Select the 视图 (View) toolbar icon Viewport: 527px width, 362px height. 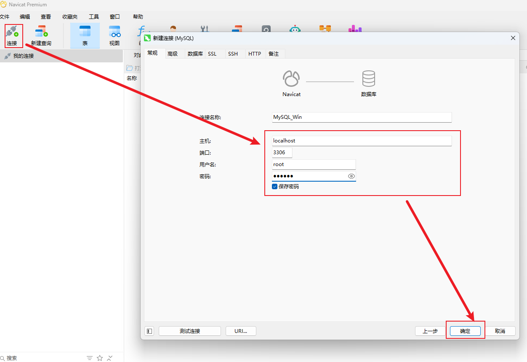tap(114, 35)
